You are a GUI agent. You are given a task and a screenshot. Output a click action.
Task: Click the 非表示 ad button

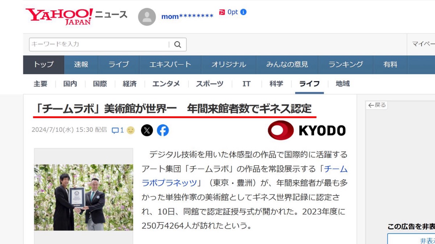pyautogui.click(x=411, y=239)
